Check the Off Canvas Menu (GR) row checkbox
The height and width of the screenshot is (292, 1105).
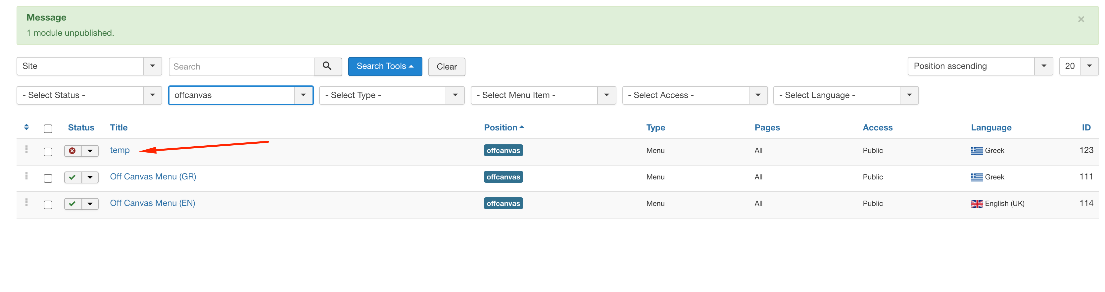click(48, 178)
